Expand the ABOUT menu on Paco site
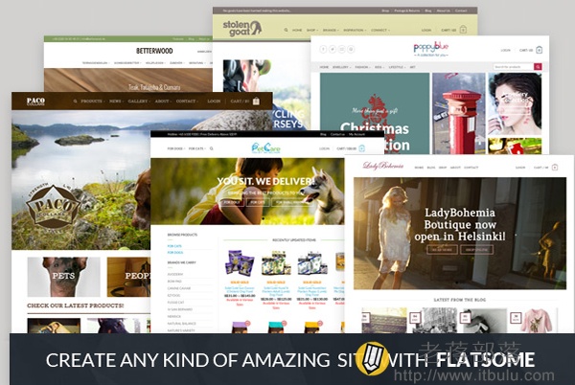The width and height of the screenshot is (575, 385). tap(163, 102)
